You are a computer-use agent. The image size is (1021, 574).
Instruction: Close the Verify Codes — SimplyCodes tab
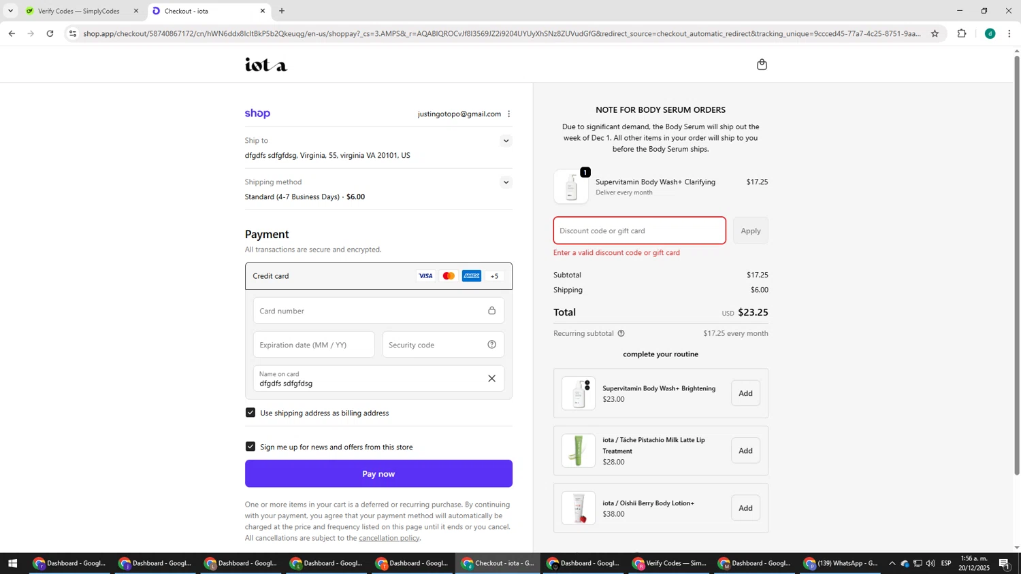pyautogui.click(x=136, y=11)
